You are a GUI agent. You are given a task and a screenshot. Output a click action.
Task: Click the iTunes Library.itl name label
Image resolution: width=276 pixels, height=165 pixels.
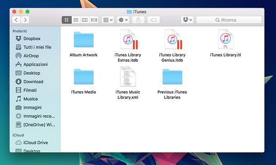tap(225, 55)
